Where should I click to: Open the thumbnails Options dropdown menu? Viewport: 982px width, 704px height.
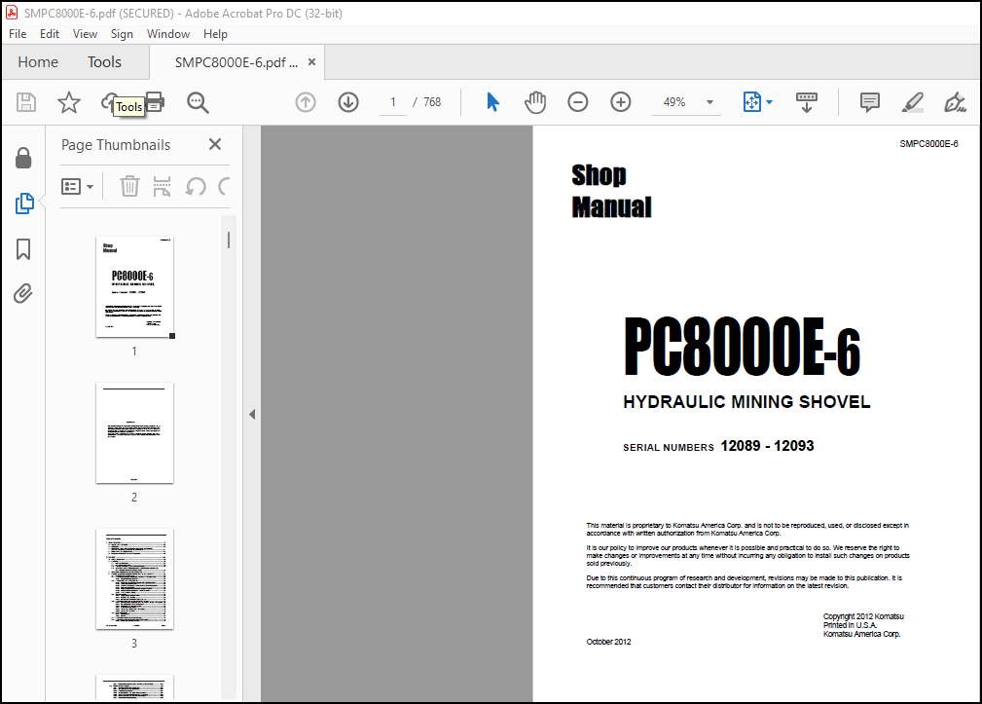click(x=77, y=186)
